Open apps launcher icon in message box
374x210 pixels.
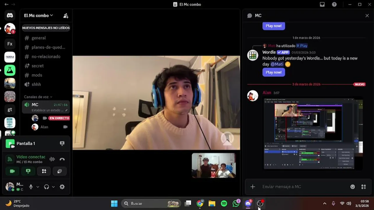tap(364, 187)
